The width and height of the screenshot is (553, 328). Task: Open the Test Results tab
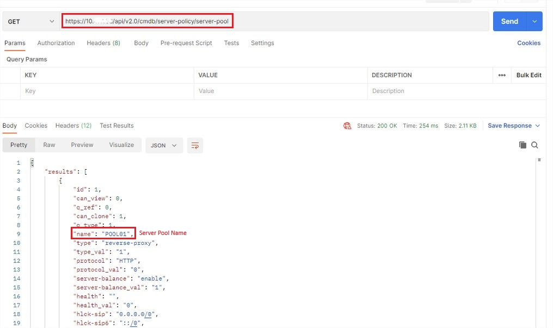(x=116, y=126)
